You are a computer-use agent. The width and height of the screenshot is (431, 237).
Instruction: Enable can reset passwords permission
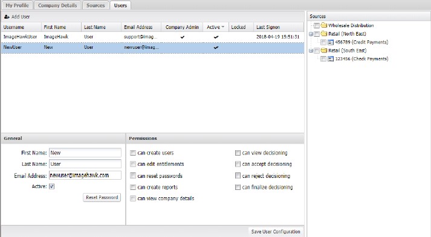point(133,175)
